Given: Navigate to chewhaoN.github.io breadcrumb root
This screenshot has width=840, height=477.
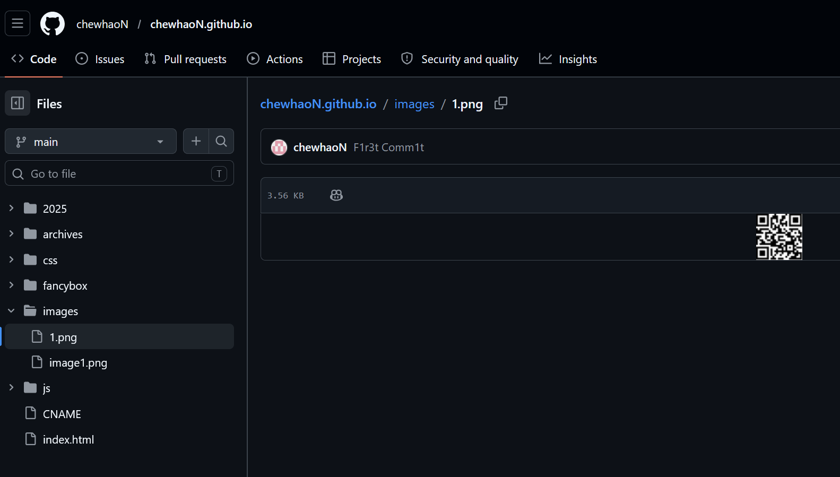Looking at the screenshot, I should [x=318, y=104].
